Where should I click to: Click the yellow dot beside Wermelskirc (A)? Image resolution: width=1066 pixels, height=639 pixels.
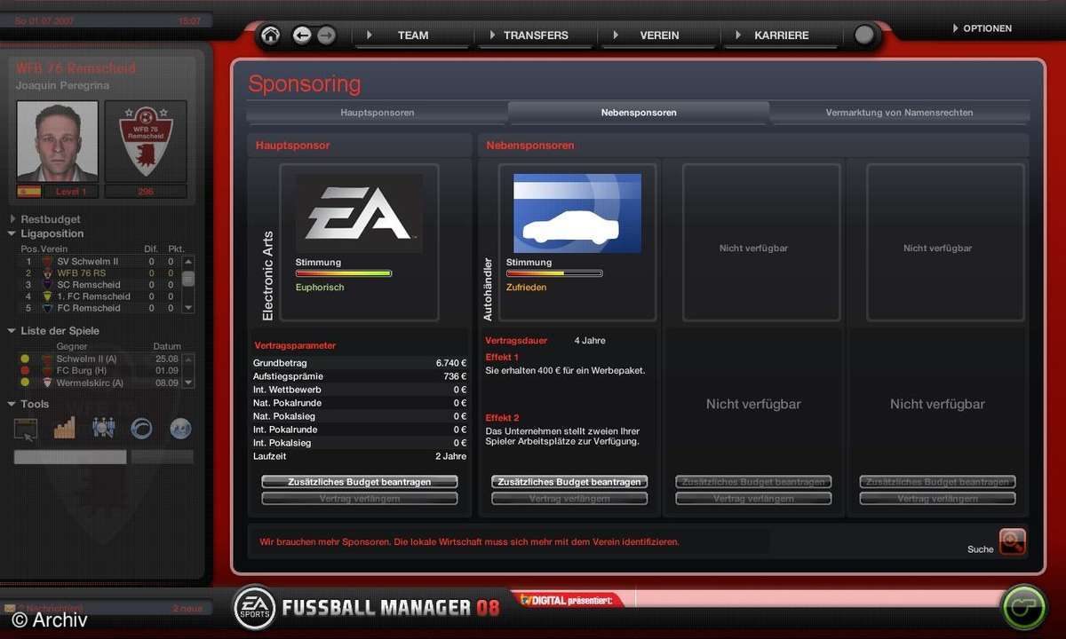[x=25, y=383]
